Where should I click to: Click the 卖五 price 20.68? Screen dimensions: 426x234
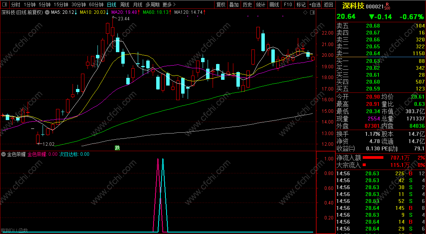pyautogui.click(x=373, y=26)
